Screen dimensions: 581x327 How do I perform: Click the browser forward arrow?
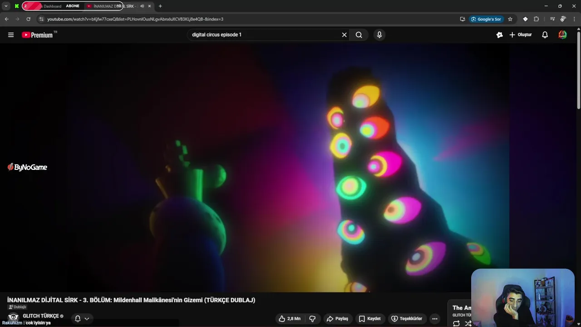point(17,19)
